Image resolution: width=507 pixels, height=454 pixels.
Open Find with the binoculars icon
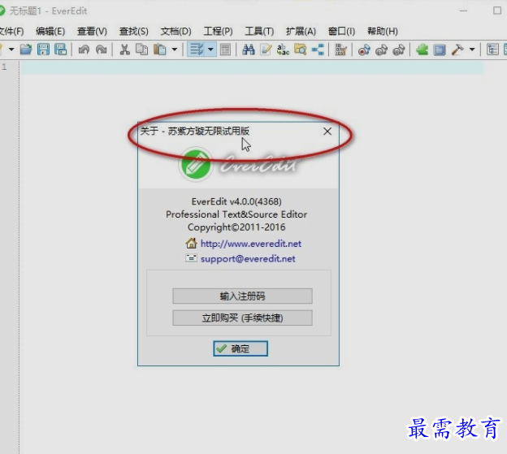[249, 50]
